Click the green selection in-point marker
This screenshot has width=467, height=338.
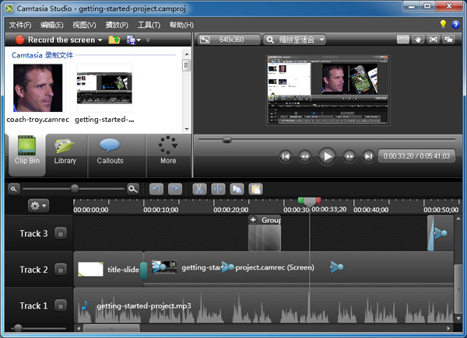tap(300, 200)
